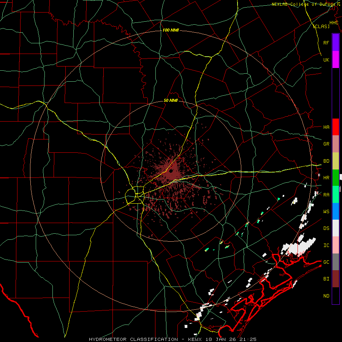Select the gray GC legend swatch
This screenshot has height=342, width=342.
pyautogui.click(x=336, y=262)
